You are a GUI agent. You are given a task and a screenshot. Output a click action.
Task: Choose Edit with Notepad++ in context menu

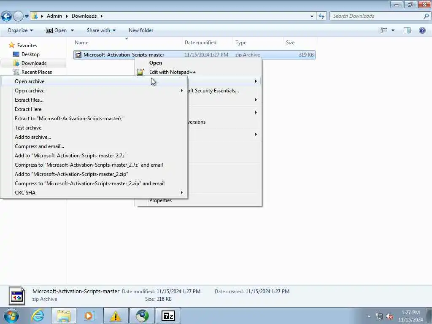(x=173, y=72)
